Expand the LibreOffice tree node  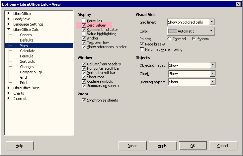tap(9, 14)
